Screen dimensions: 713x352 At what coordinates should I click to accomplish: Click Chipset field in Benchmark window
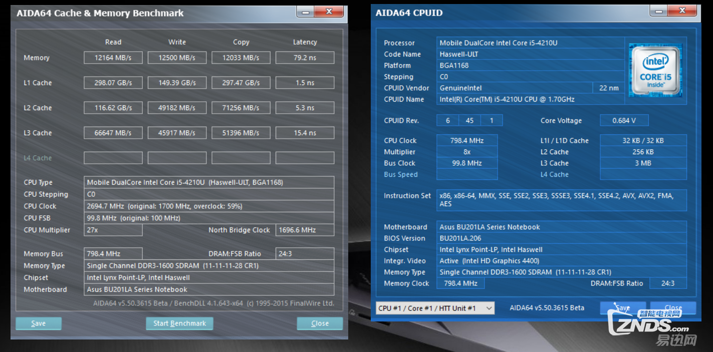point(209,278)
